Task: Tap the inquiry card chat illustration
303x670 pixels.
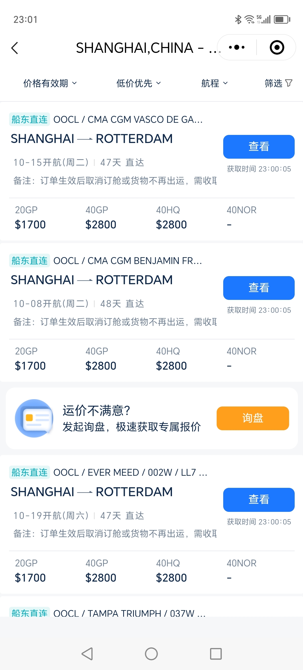Action: pyautogui.click(x=34, y=418)
